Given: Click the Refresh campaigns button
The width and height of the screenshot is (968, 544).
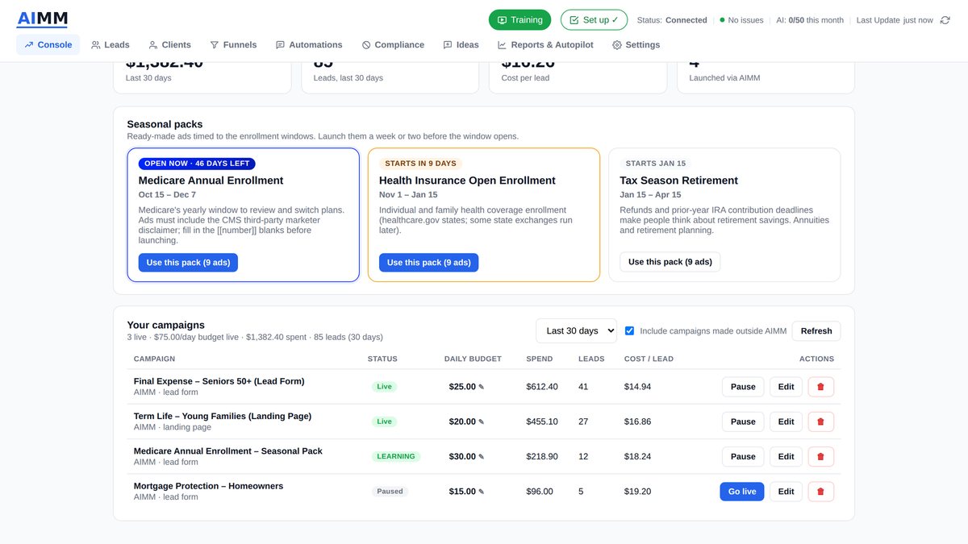Looking at the screenshot, I should [x=816, y=330].
